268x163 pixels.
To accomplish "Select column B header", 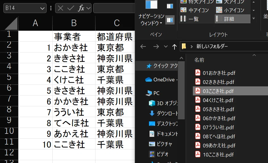I will (x=74, y=23).
